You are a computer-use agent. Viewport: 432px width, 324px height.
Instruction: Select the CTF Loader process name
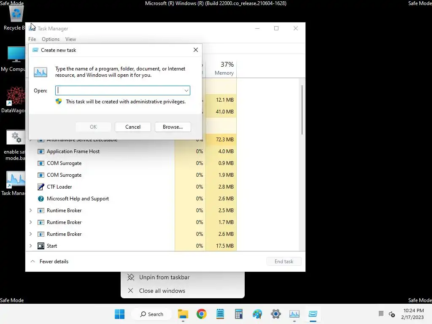click(x=59, y=187)
